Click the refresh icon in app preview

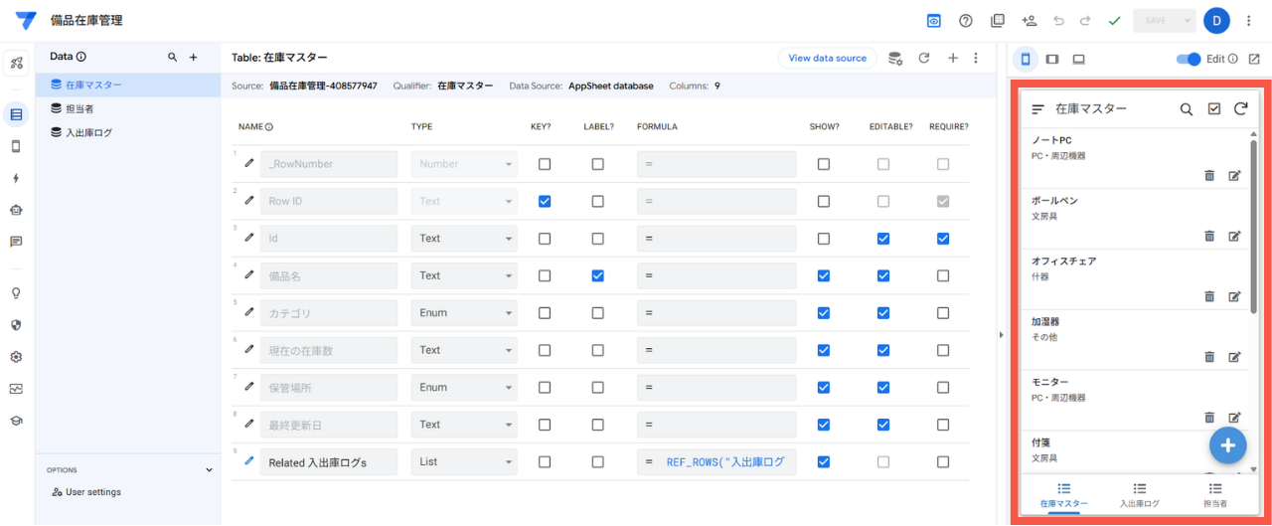pyautogui.click(x=1240, y=109)
